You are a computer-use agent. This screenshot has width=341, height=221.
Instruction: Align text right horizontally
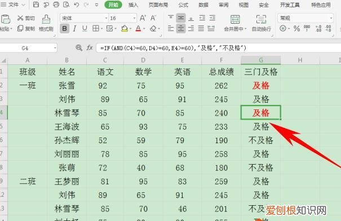[191, 29]
